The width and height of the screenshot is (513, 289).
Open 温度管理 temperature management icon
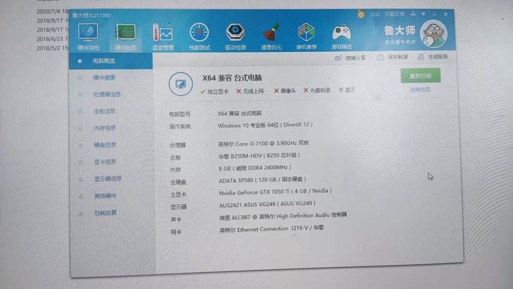[x=163, y=37]
